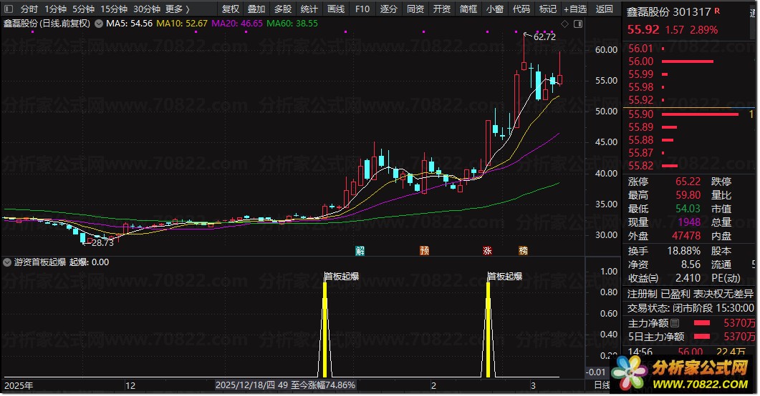
Task: Select the 15分钟 period tab
Action: 114,9
